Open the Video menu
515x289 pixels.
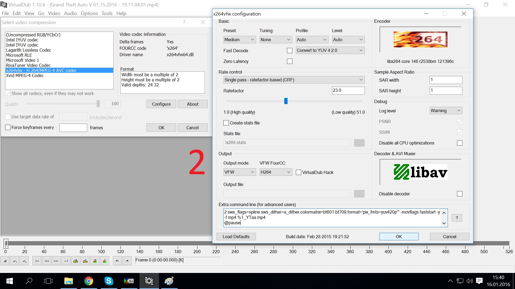54,13
